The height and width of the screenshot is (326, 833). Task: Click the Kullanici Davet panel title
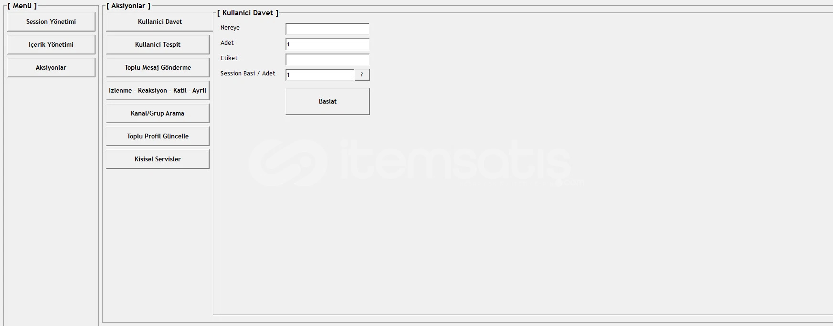point(248,13)
